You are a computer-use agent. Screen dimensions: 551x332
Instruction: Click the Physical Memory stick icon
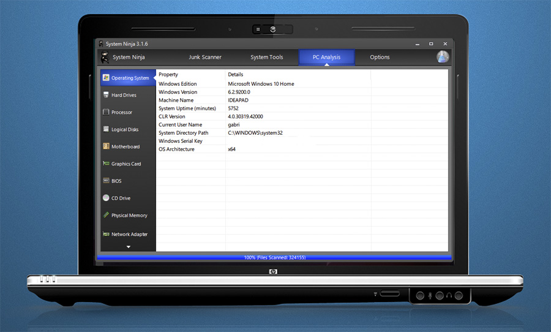(106, 215)
